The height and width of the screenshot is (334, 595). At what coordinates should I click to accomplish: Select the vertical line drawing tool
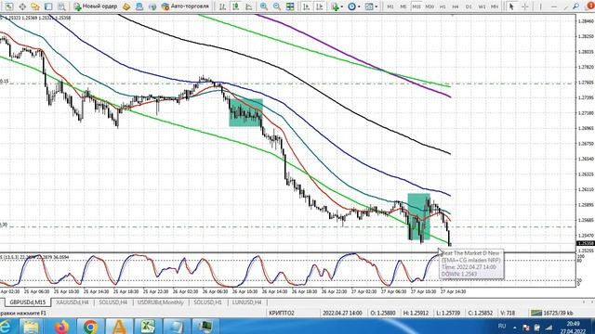coord(540,6)
